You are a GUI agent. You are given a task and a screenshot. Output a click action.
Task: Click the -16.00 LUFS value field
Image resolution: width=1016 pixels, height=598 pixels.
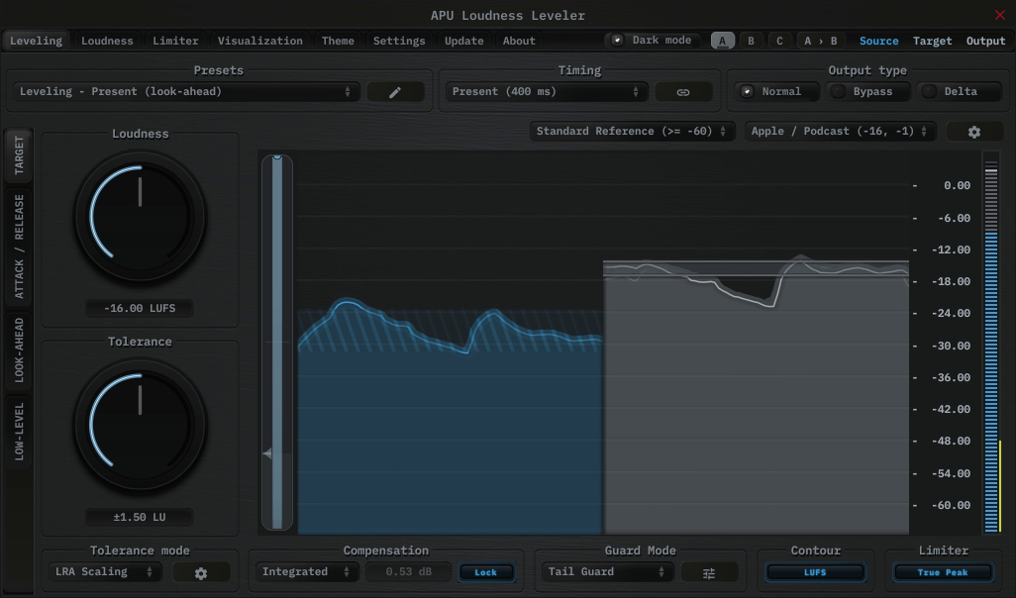pyautogui.click(x=140, y=309)
